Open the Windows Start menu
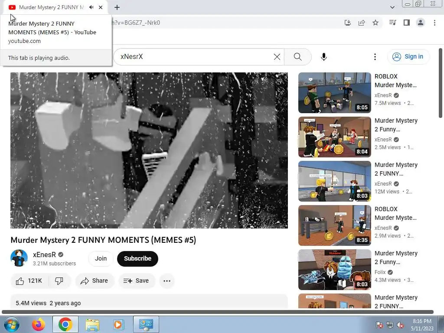 (x=12, y=324)
